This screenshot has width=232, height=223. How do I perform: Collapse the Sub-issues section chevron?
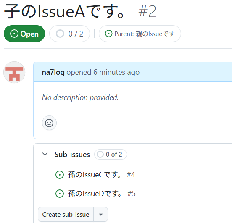pos(45,154)
